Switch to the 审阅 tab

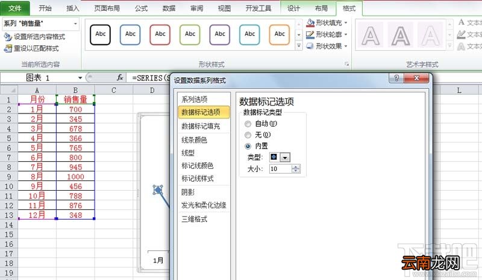coord(197,8)
